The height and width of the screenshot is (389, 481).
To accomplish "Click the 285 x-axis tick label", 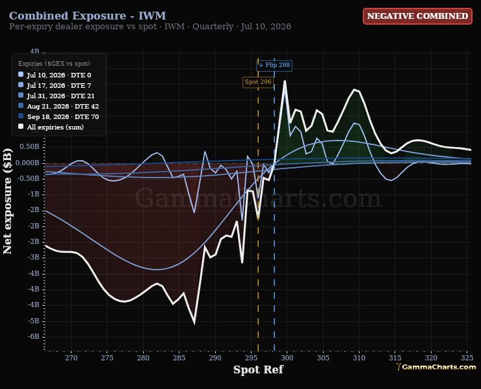I will (x=179, y=358).
